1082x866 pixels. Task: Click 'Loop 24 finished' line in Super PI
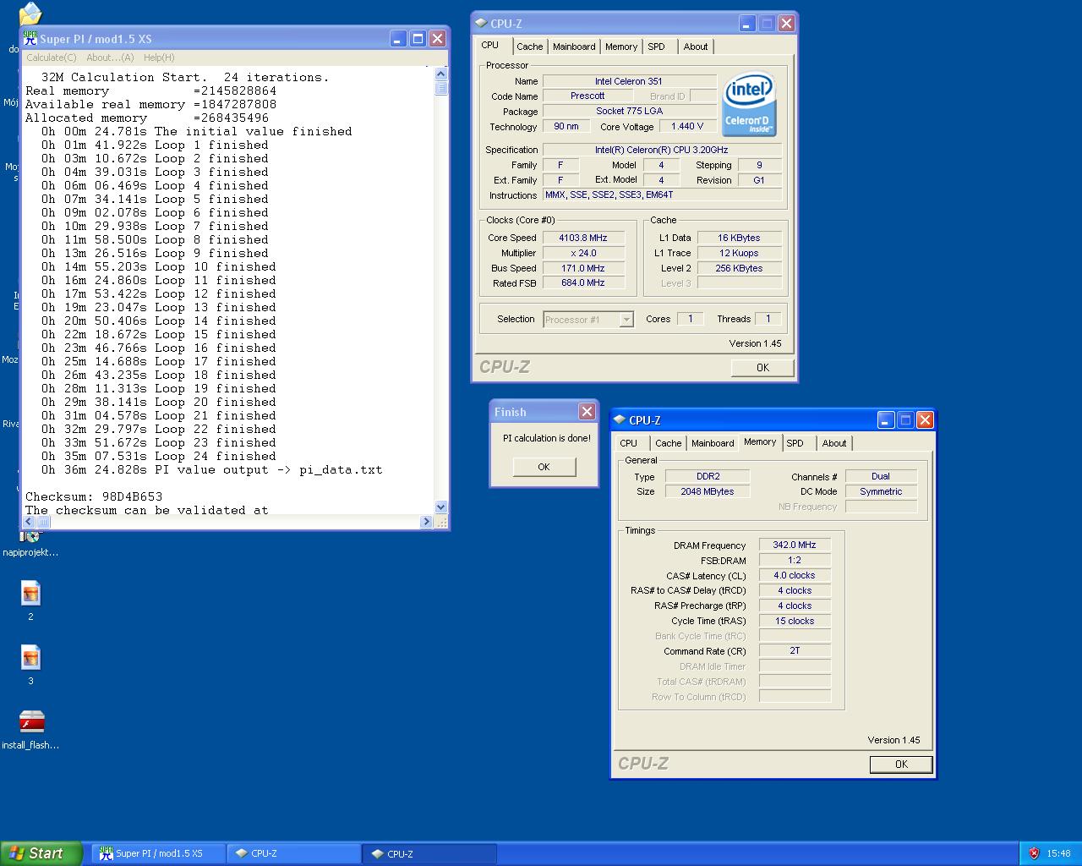[x=159, y=456]
